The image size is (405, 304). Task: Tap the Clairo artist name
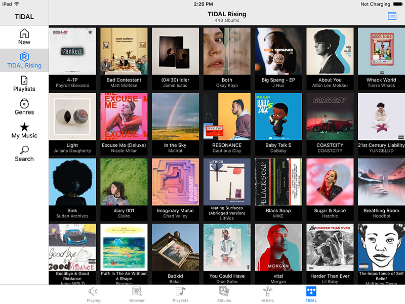pos(124,216)
